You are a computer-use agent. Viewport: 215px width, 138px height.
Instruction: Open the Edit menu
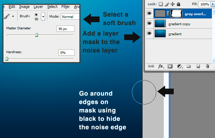point(12,7)
